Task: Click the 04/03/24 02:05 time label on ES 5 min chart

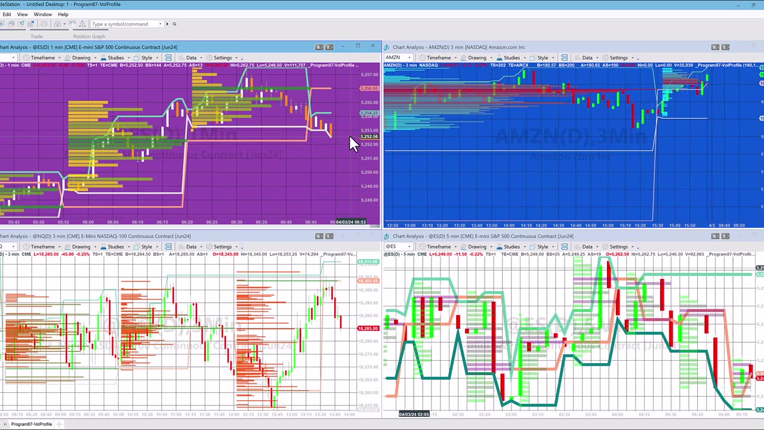Action: (x=414, y=414)
